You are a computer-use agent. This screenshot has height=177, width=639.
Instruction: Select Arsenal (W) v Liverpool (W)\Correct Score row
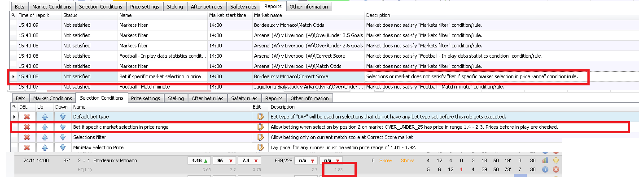pos(324,56)
